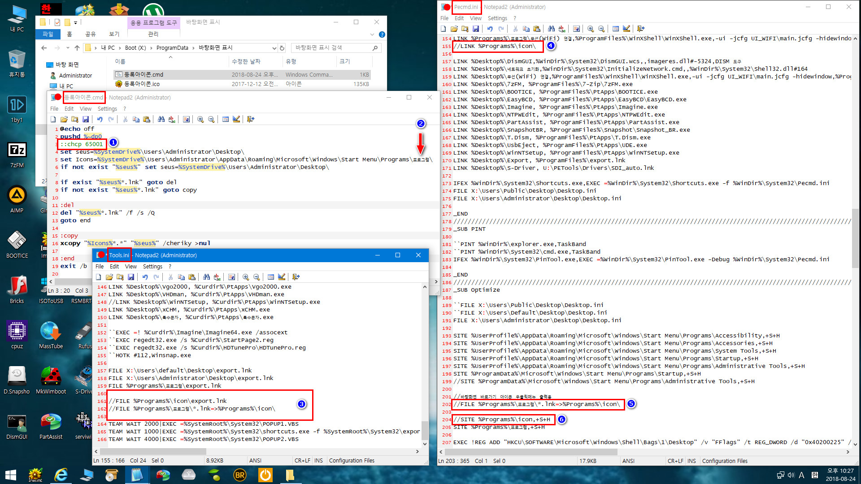Screen dimensions: 861x484
Task: Click line 3 input field in 동호아이콘.cmd
Action: 81,144
